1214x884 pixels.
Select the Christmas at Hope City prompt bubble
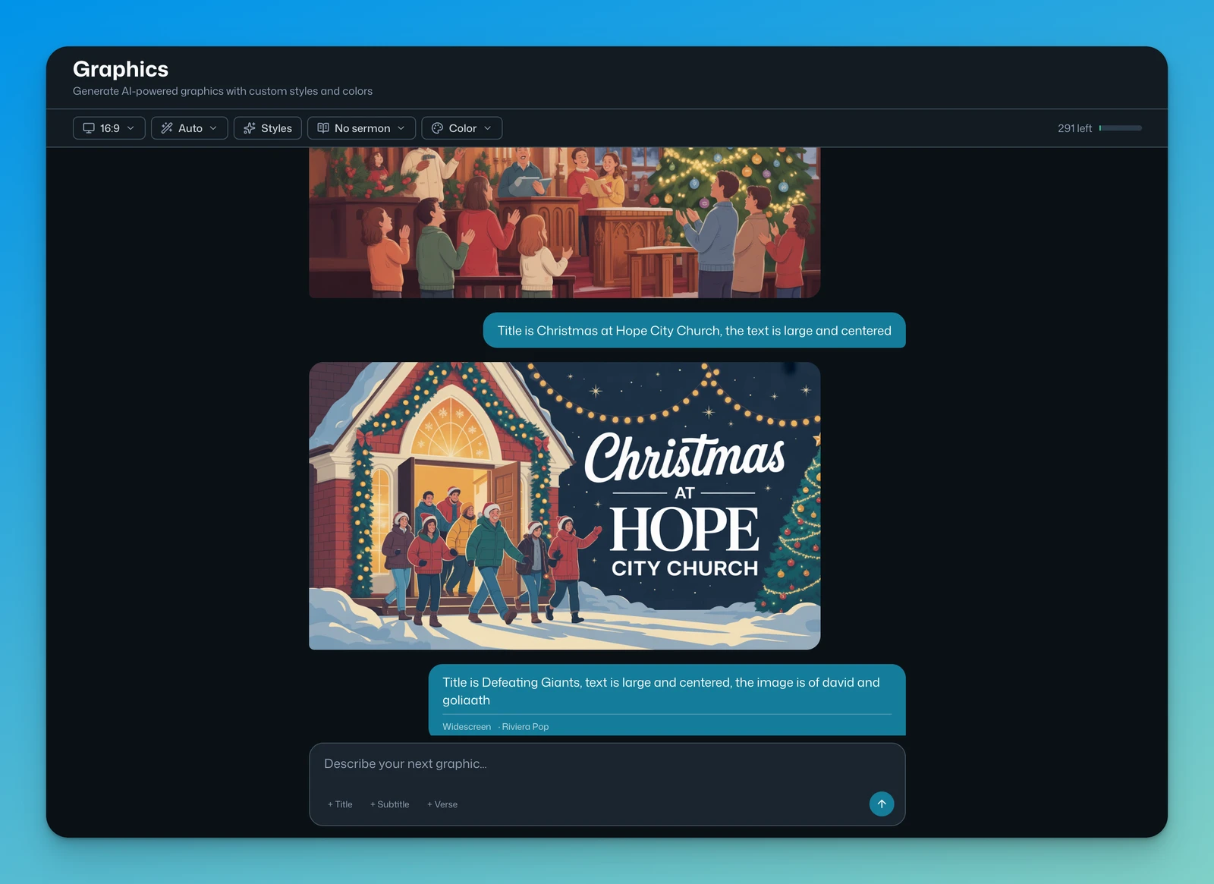click(694, 330)
